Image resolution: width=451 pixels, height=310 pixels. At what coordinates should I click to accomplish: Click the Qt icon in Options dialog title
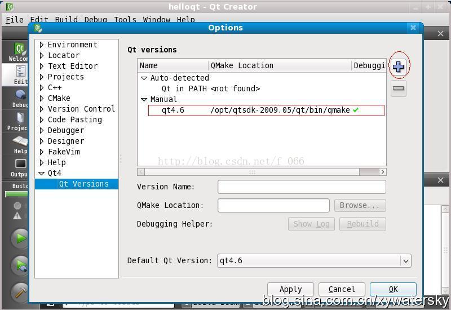(x=38, y=28)
